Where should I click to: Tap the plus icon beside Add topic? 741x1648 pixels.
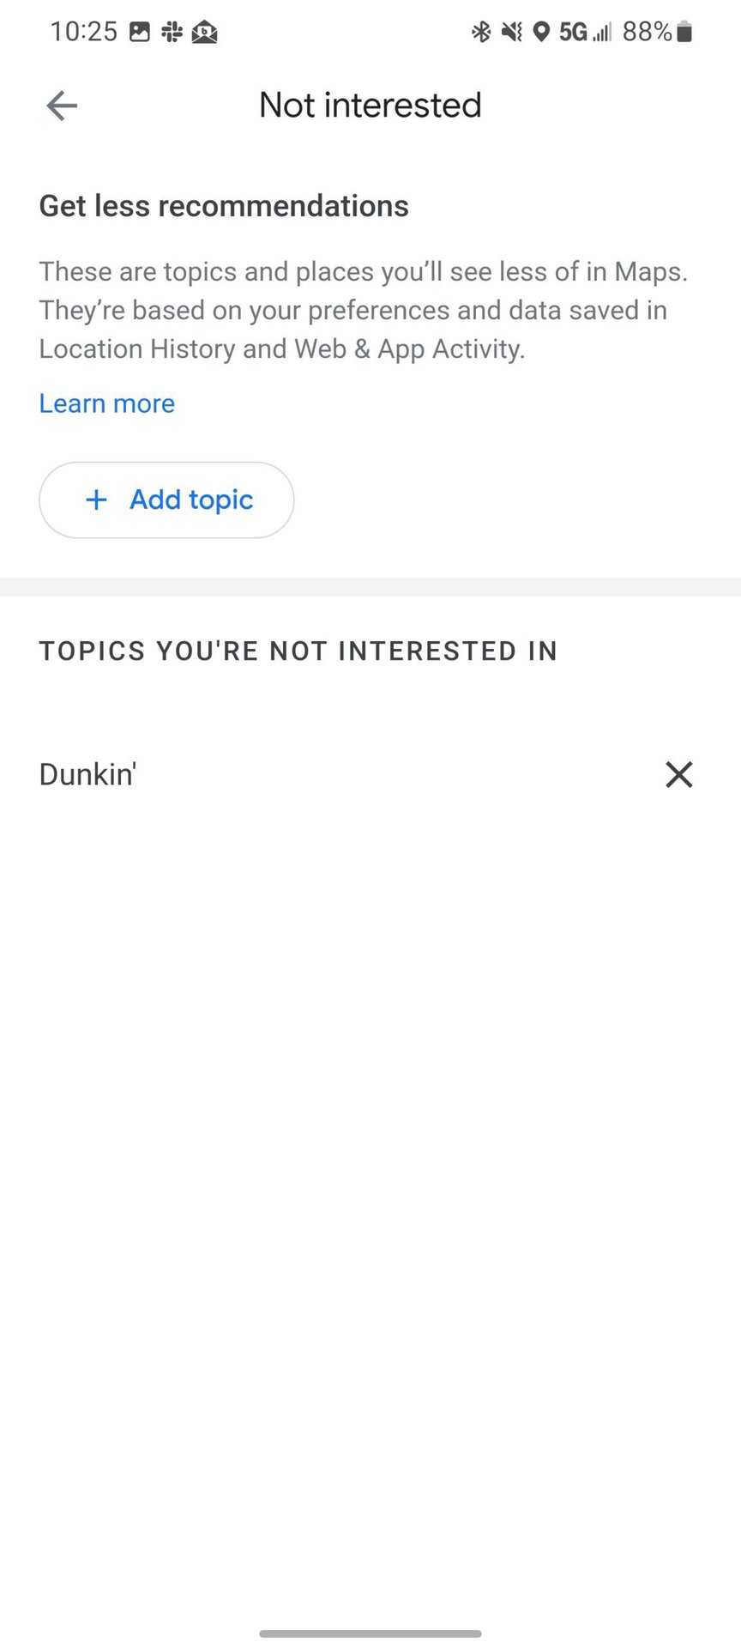tap(97, 500)
